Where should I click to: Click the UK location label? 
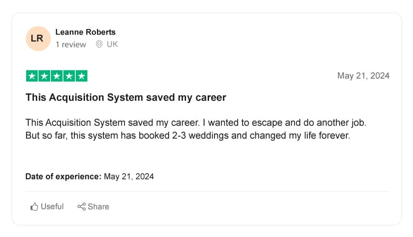pos(112,44)
